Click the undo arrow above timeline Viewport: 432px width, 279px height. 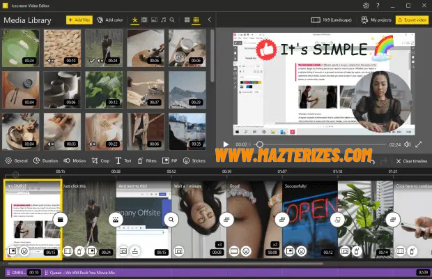[x=373, y=161]
